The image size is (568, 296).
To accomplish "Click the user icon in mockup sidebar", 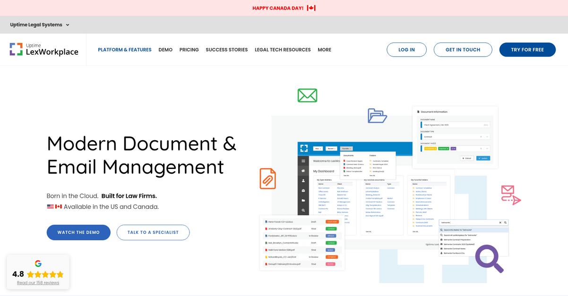I will (303, 181).
